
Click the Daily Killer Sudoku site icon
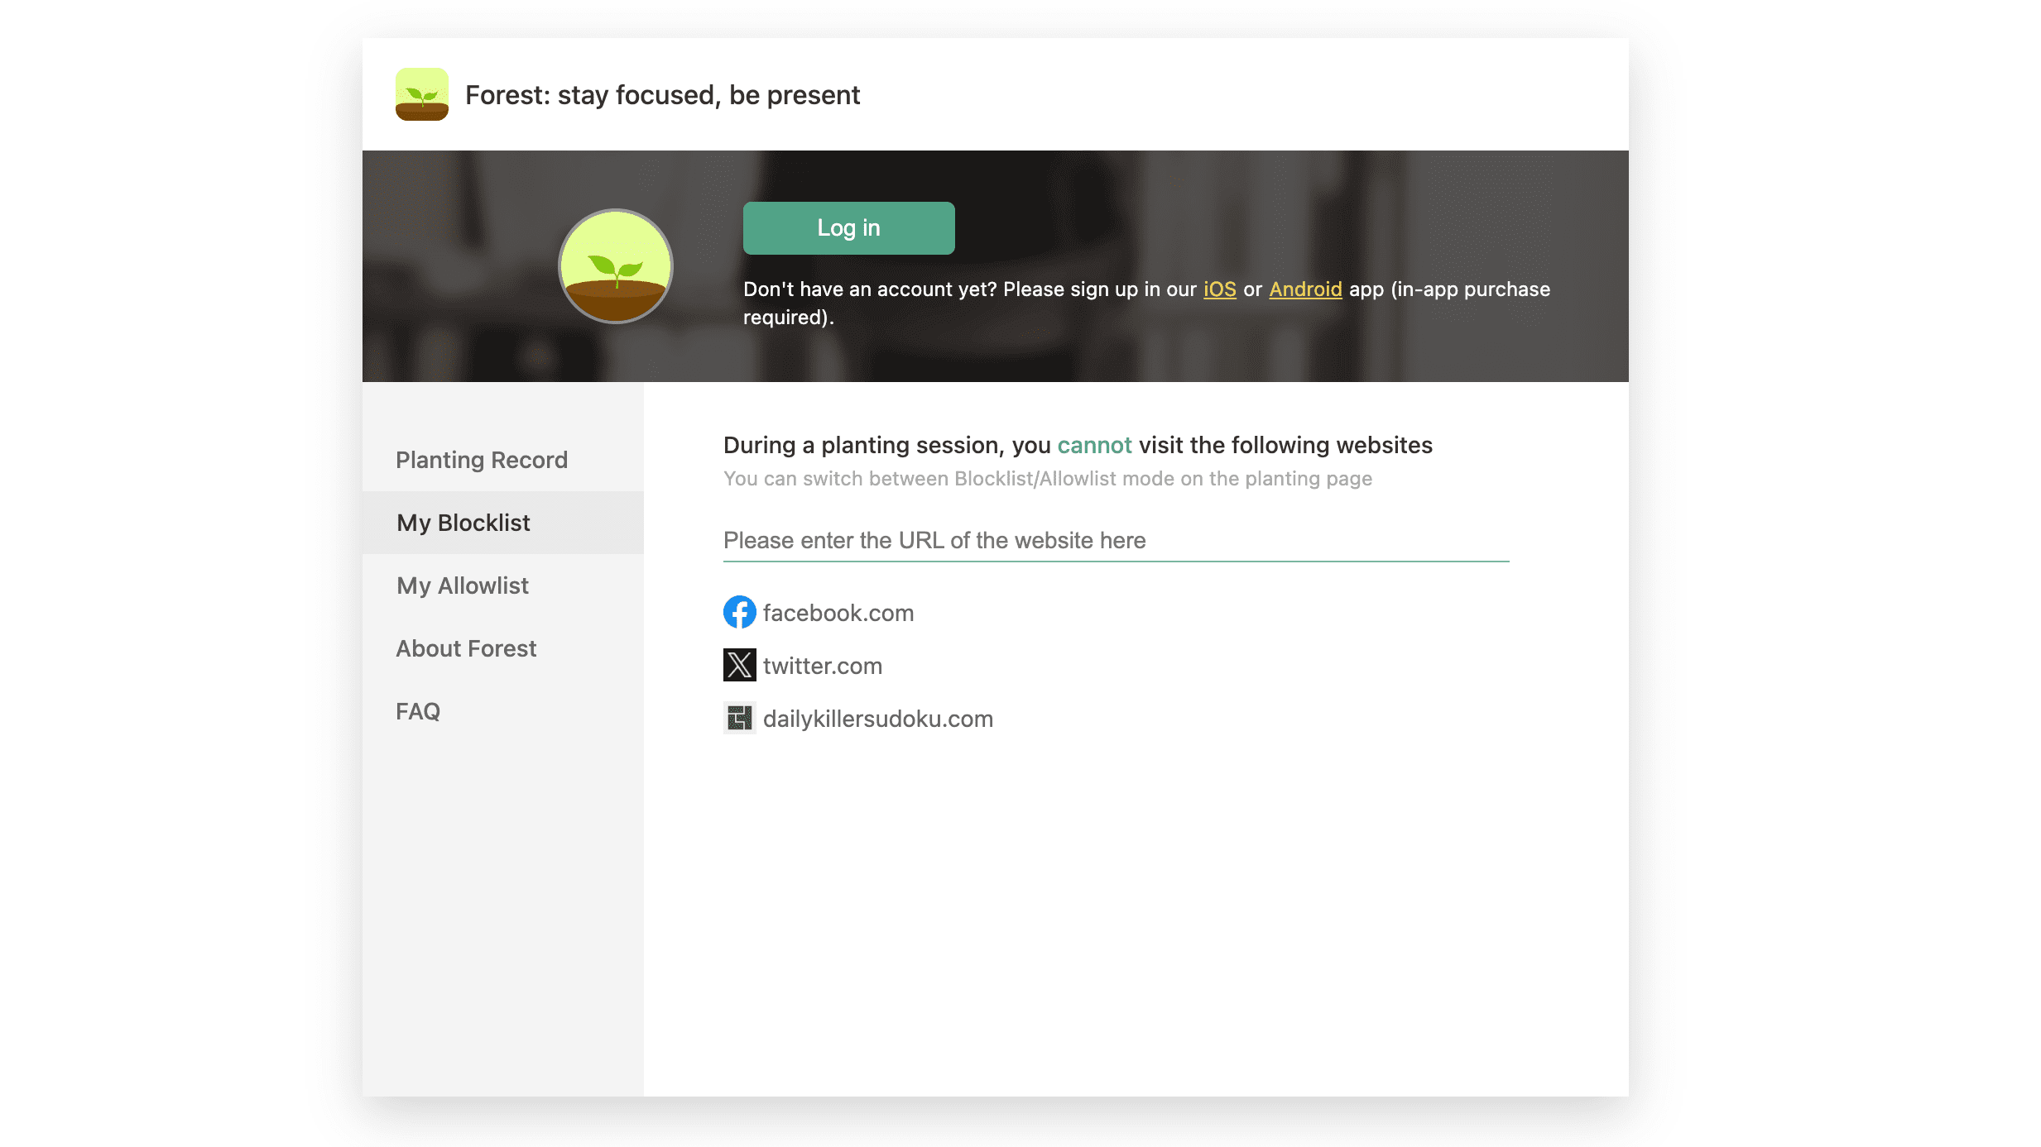[x=739, y=719]
